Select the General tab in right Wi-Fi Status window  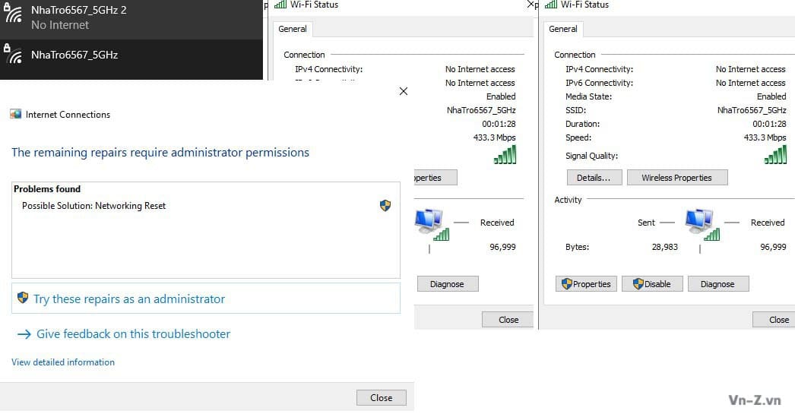563,29
